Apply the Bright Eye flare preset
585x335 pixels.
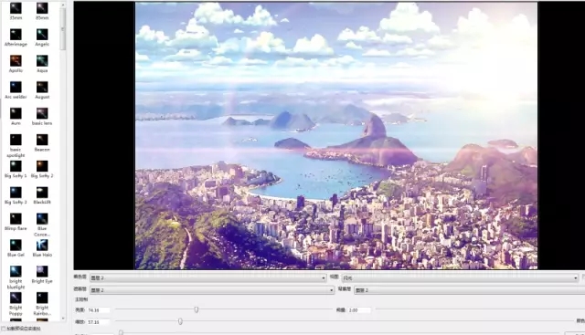point(42,275)
